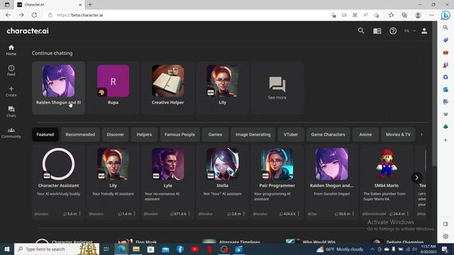Click the browser refresh icon

click(x=34, y=15)
